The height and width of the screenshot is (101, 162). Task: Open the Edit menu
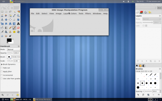coord(38,14)
